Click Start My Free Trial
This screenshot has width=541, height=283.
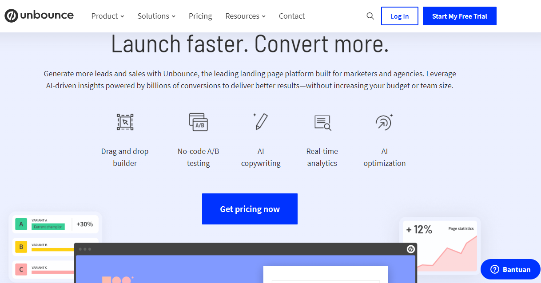pos(460,16)
